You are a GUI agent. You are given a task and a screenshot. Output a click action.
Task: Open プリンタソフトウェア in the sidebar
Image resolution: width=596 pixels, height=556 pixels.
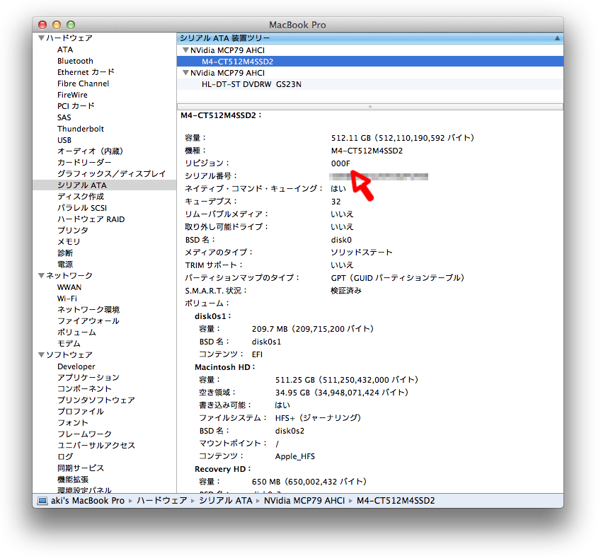point(96,400)
